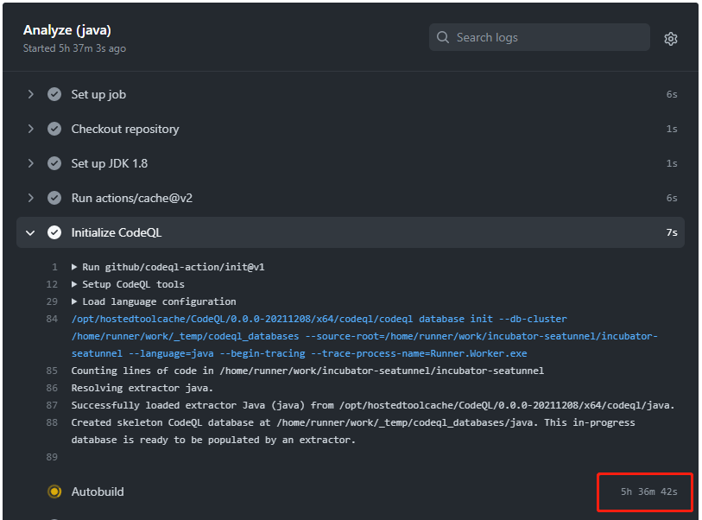Expand the Load language configuration log group
Screen dimensions: 702x520
point(74,301)
